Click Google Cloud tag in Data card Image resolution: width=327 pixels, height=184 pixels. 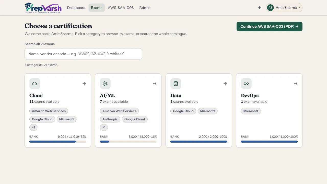pos(183,111)
